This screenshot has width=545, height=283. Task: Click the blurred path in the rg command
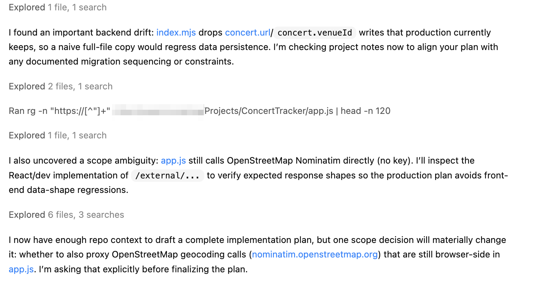point(158,111)
